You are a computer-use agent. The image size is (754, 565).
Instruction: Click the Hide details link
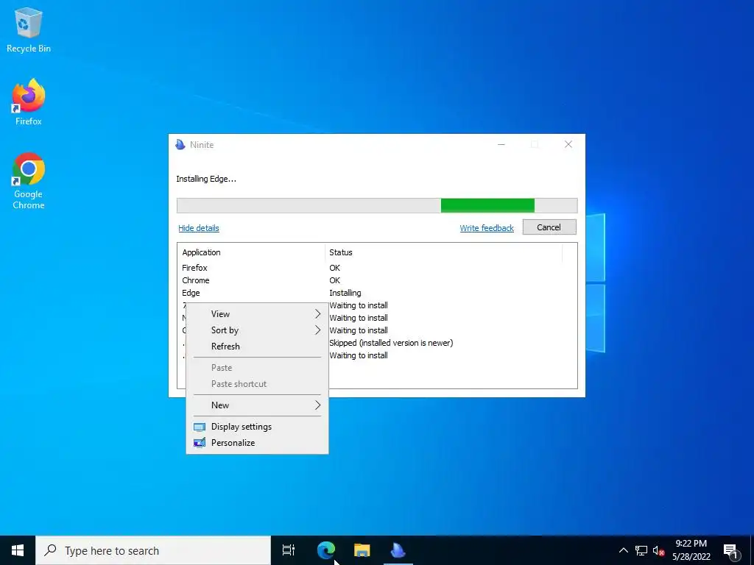(x=199, y=228)
